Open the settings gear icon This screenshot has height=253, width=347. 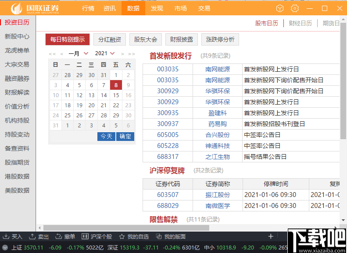point(294,8)
